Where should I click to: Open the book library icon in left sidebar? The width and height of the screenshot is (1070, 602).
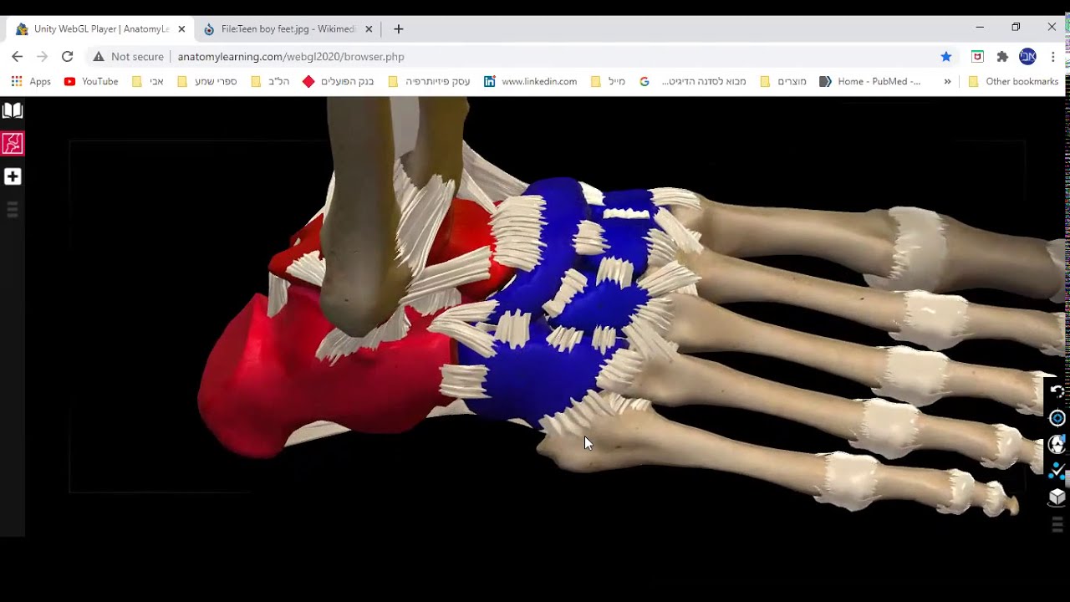(x=13, y=110)
